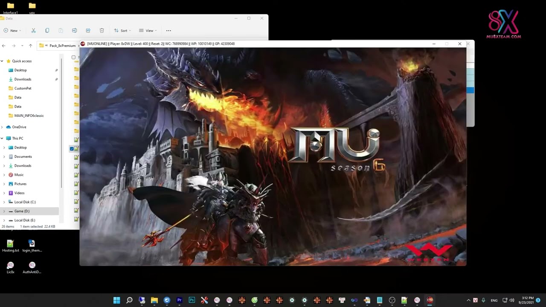Open Photoshop from the taskbar
This screenshot has width=546, height=307.
point(192,300)
